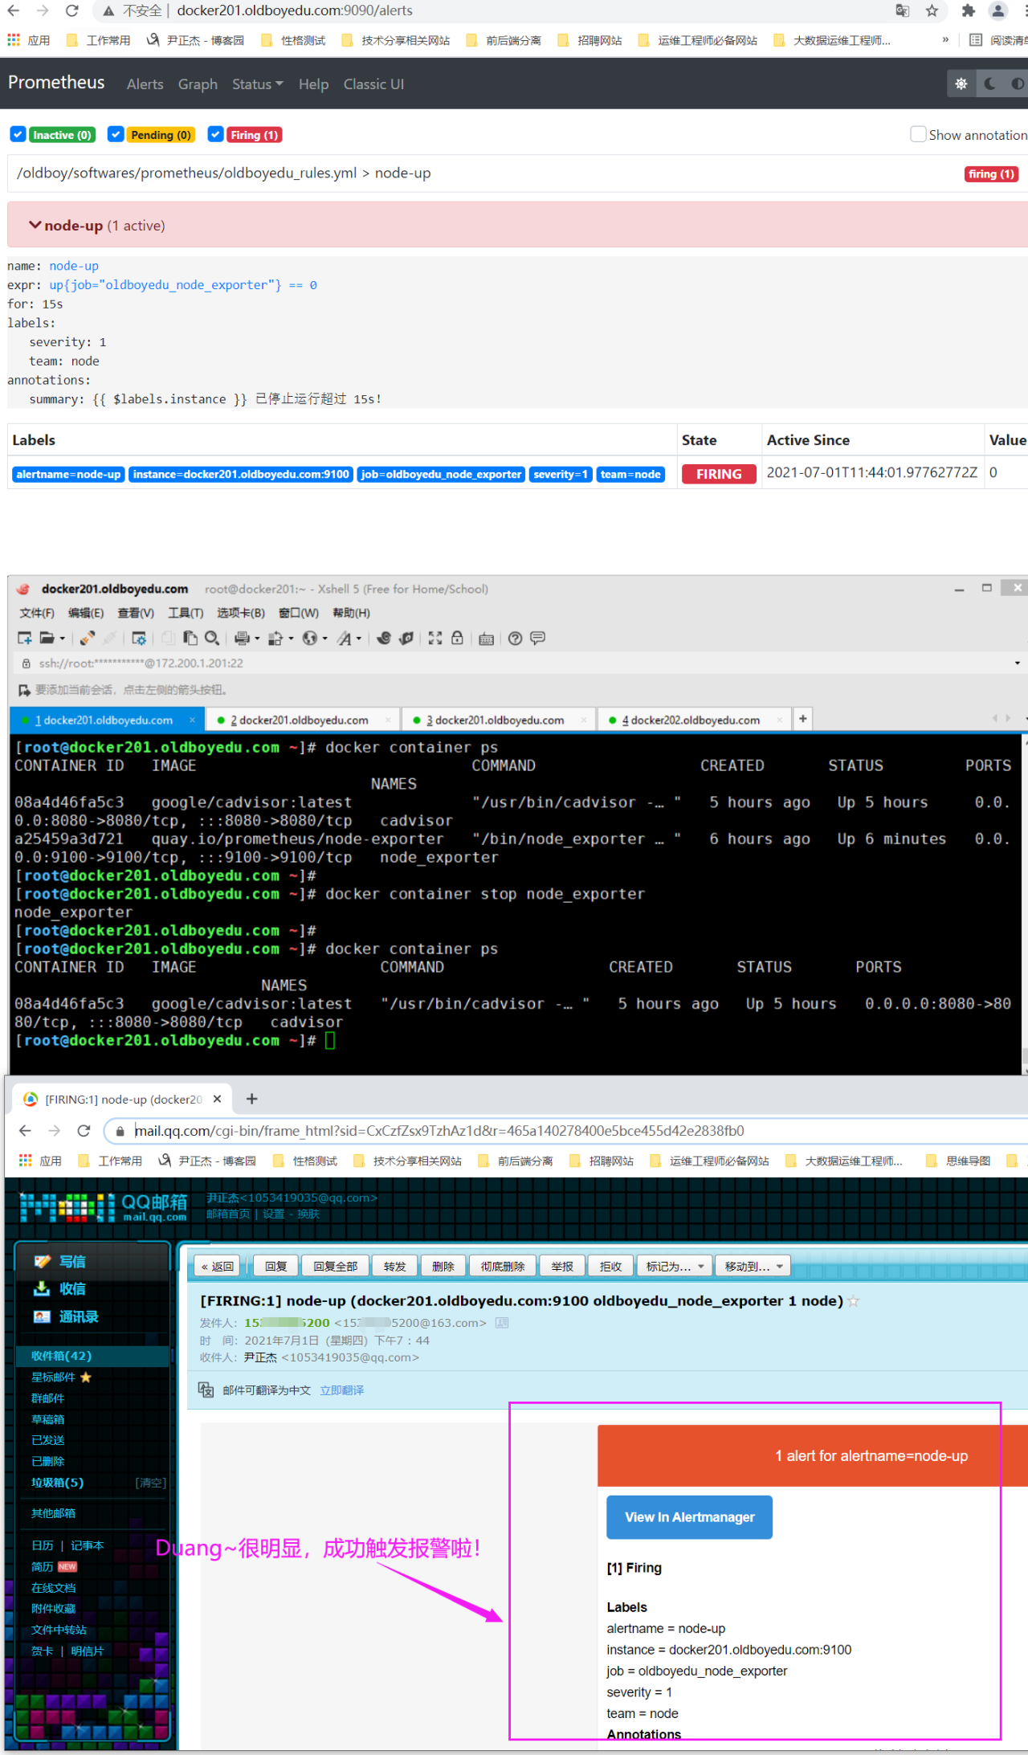Toggle the Pending (0) checkbox

pyautogui.click(x=116, y=134)
